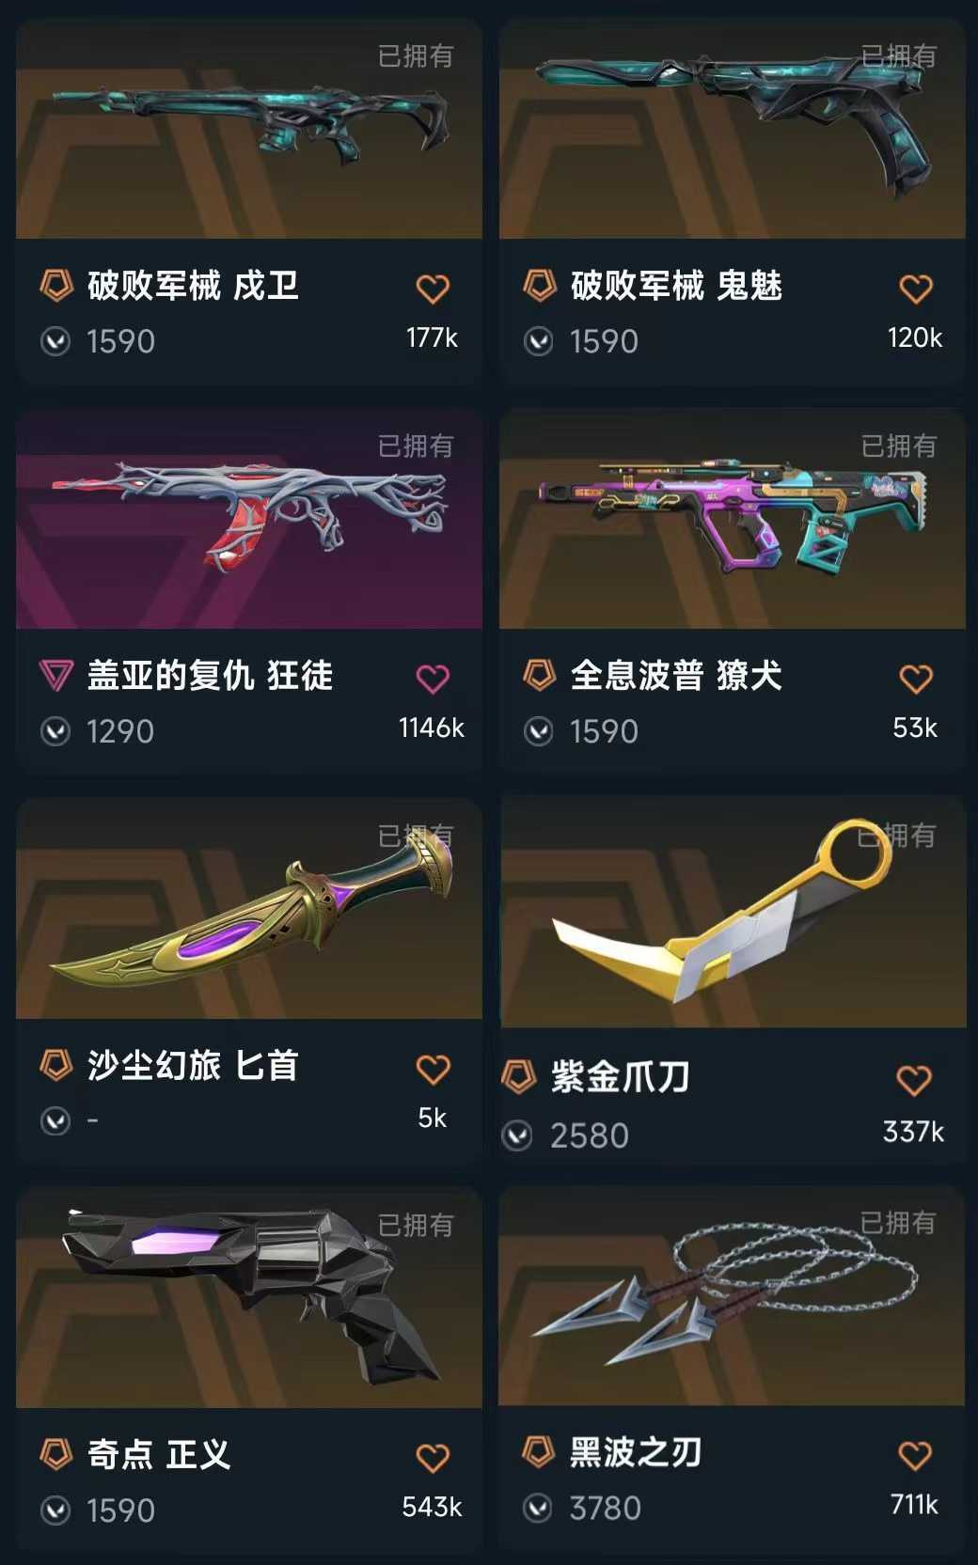Favorite the 全息波普 獠犬 skin
The image size is (978, 1565).
[916, 679]
